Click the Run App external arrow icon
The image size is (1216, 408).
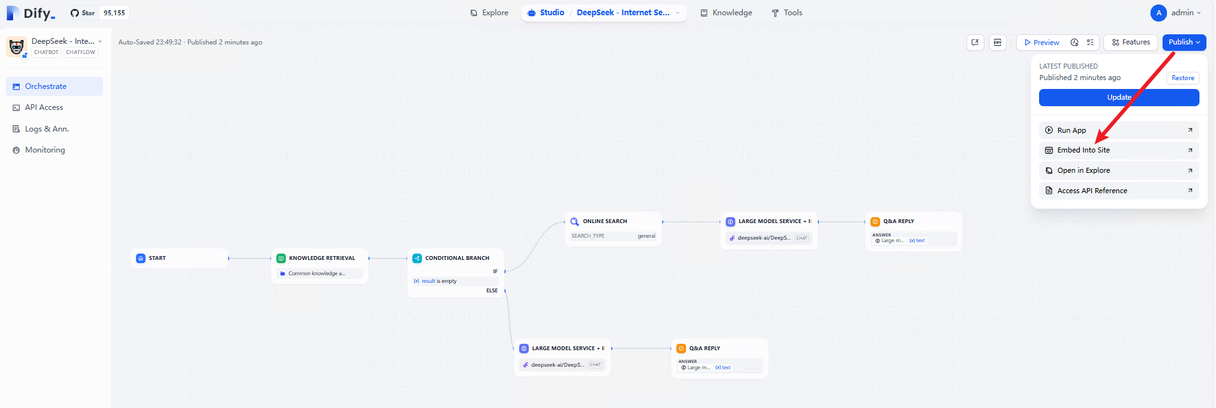[1190, 130]
